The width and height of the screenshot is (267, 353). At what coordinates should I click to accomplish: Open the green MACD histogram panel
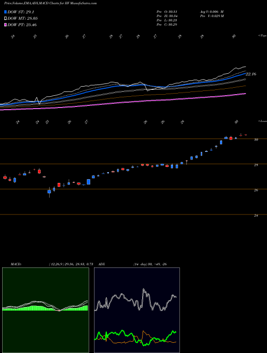click(x=45, y=310)
